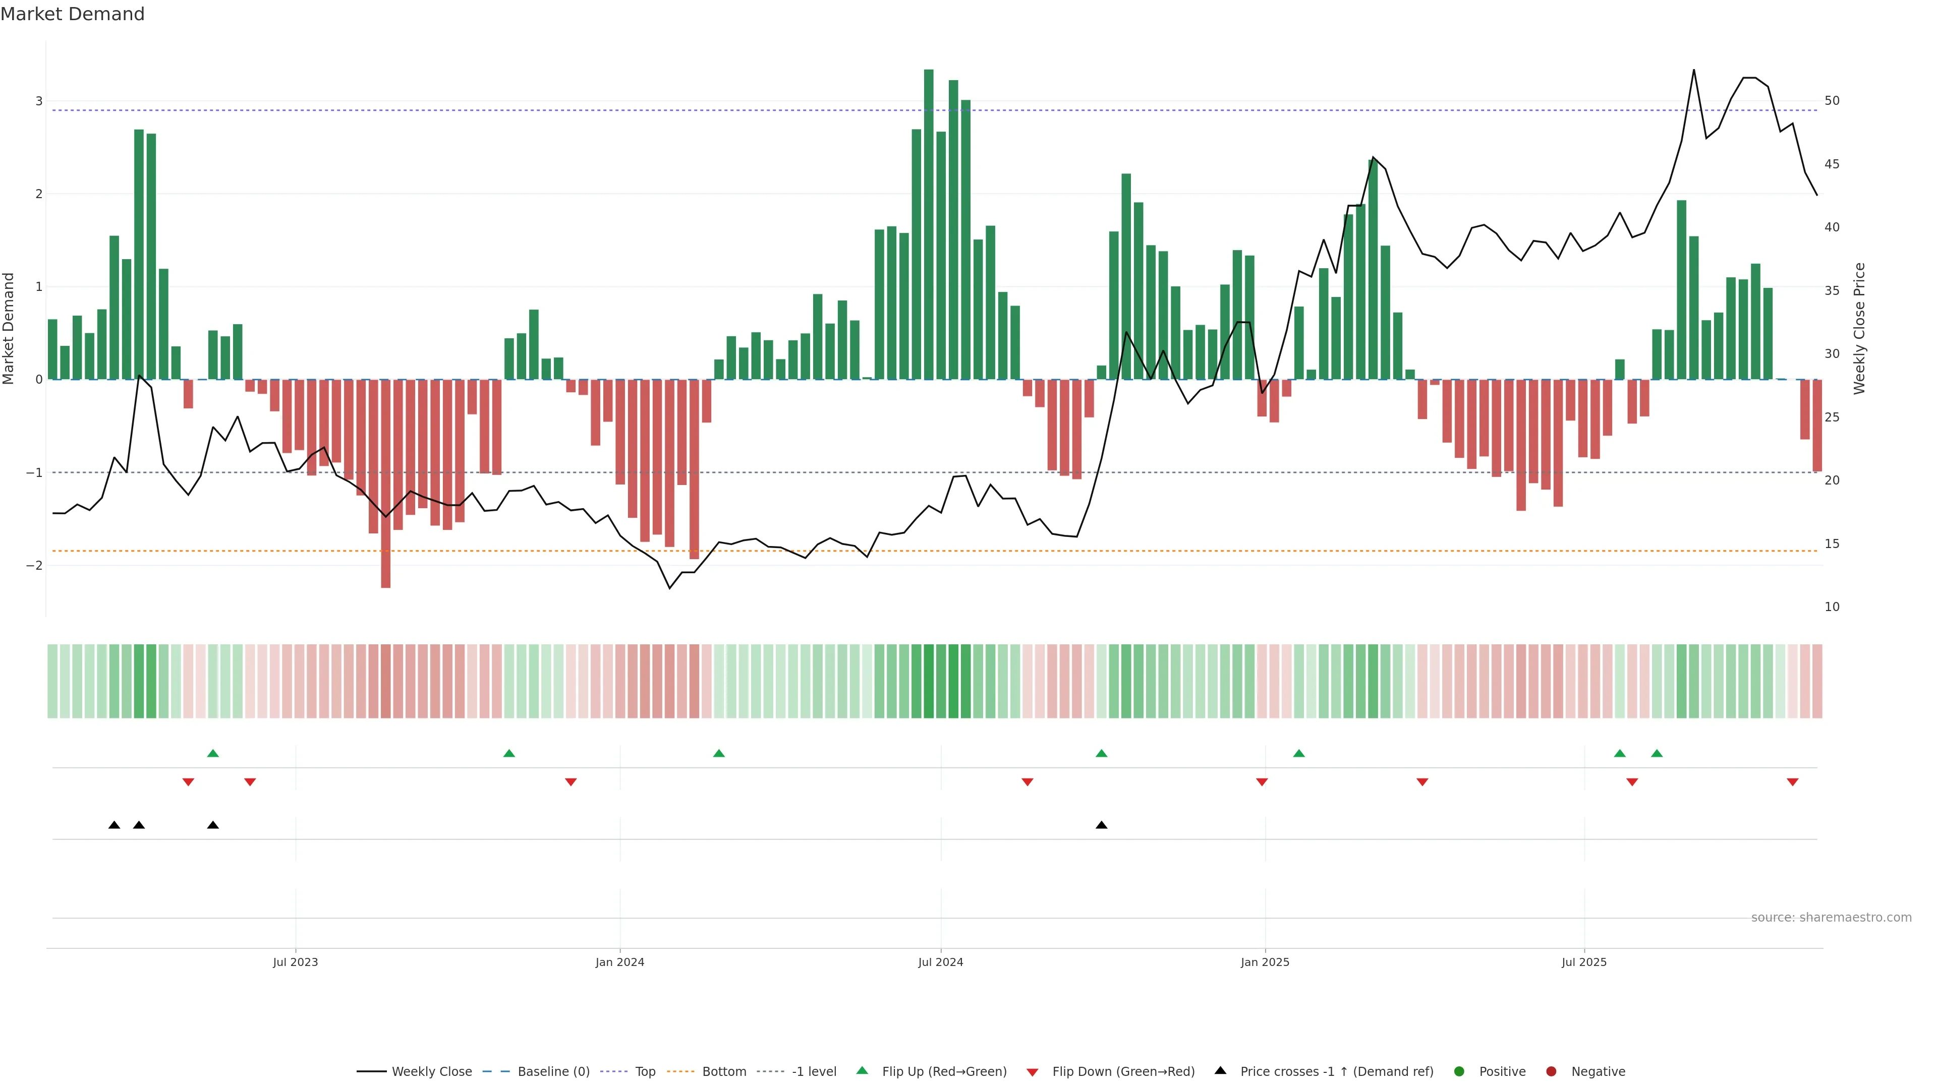The image size is (1937, 1089).
Task: Click red Flip Down triangle in legend
Action: point(1033,1072)
